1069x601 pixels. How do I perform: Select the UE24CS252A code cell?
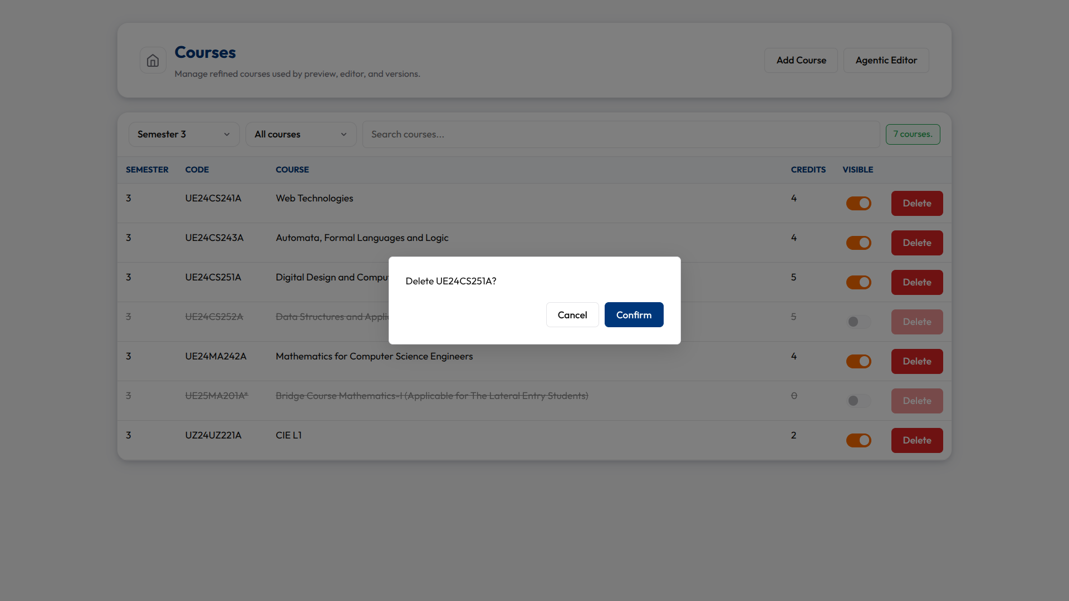(x=214, y=317)
